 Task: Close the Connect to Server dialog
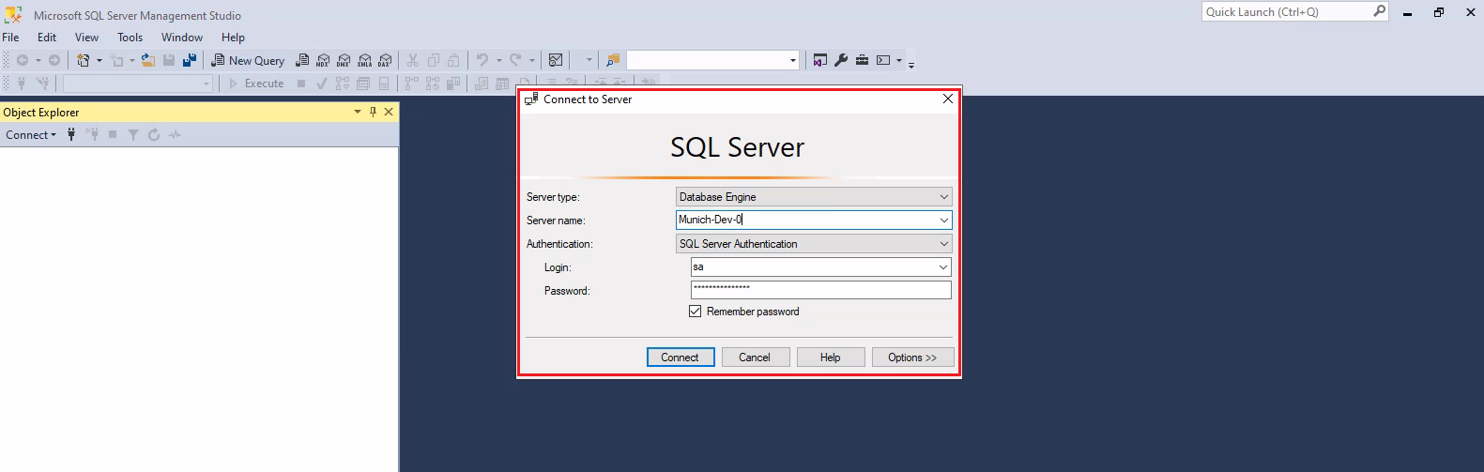tap(947, 99)
